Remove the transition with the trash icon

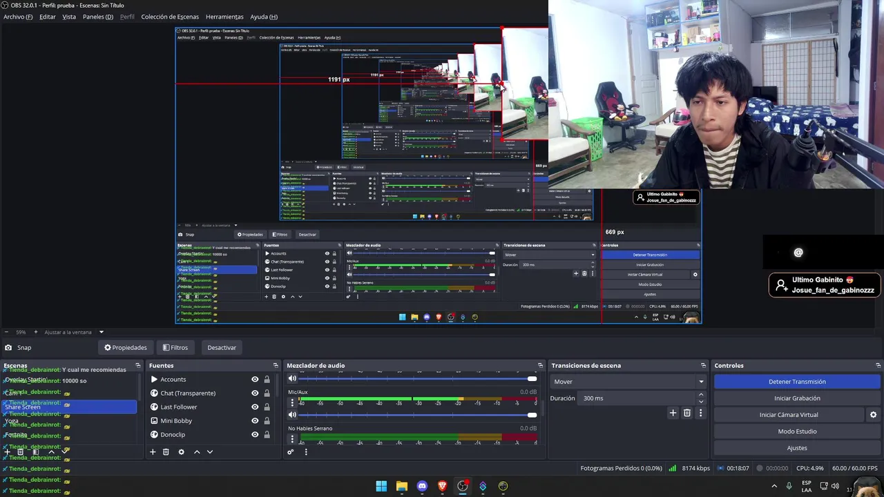point(686,413)
